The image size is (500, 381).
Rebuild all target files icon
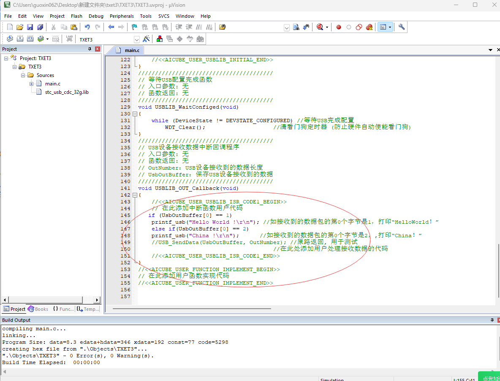(30, 39)
